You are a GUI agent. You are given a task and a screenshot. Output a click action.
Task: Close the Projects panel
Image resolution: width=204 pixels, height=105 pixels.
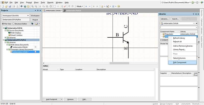[x=40, y=10]
